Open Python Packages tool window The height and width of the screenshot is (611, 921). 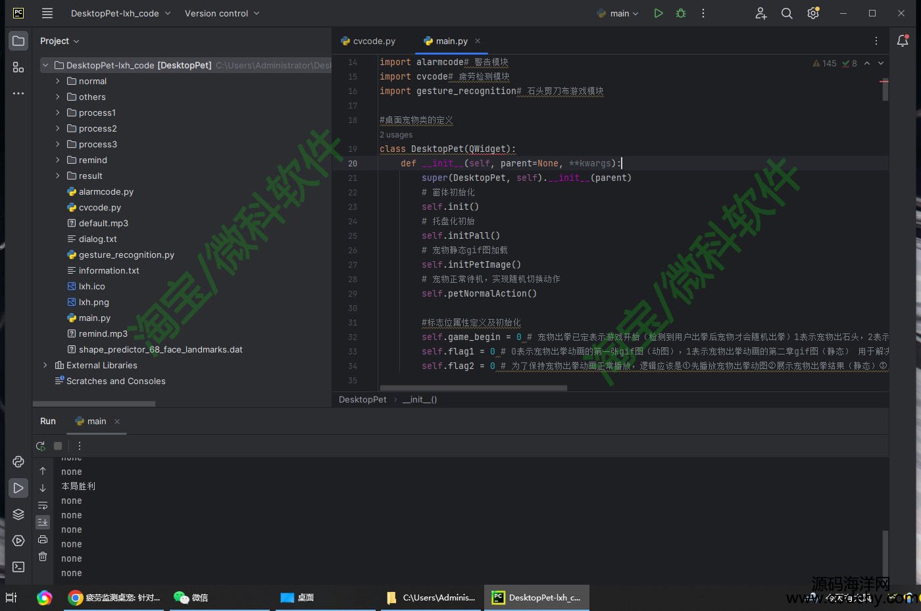[18, 514]
